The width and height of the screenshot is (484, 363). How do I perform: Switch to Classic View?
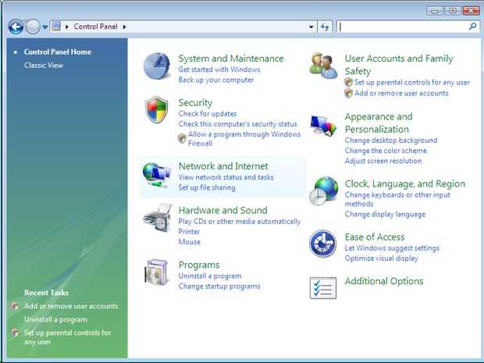pos(44,66)
